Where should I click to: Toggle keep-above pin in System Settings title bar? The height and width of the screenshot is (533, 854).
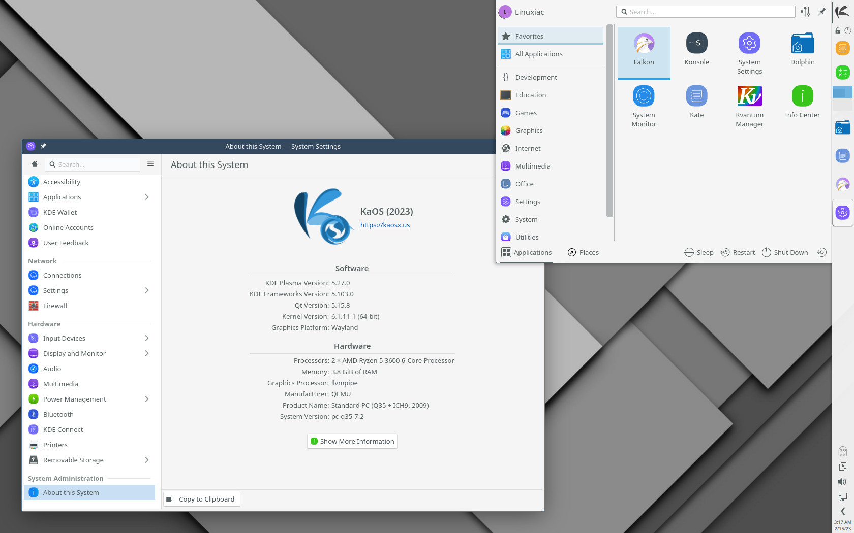tap(44, 146)
